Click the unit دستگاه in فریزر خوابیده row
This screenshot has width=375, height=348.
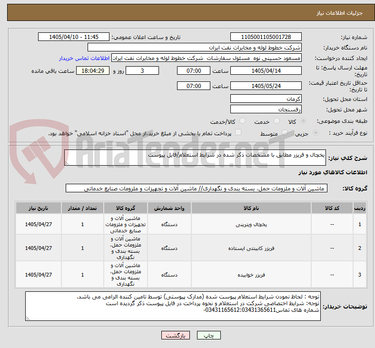(x=169, y=275)
